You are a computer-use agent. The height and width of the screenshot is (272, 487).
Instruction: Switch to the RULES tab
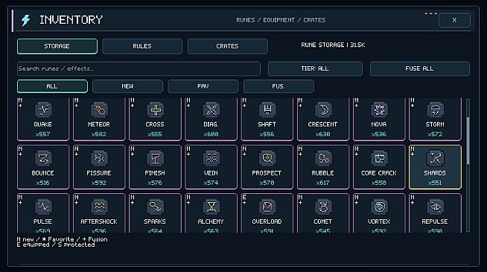pos(142,46)
